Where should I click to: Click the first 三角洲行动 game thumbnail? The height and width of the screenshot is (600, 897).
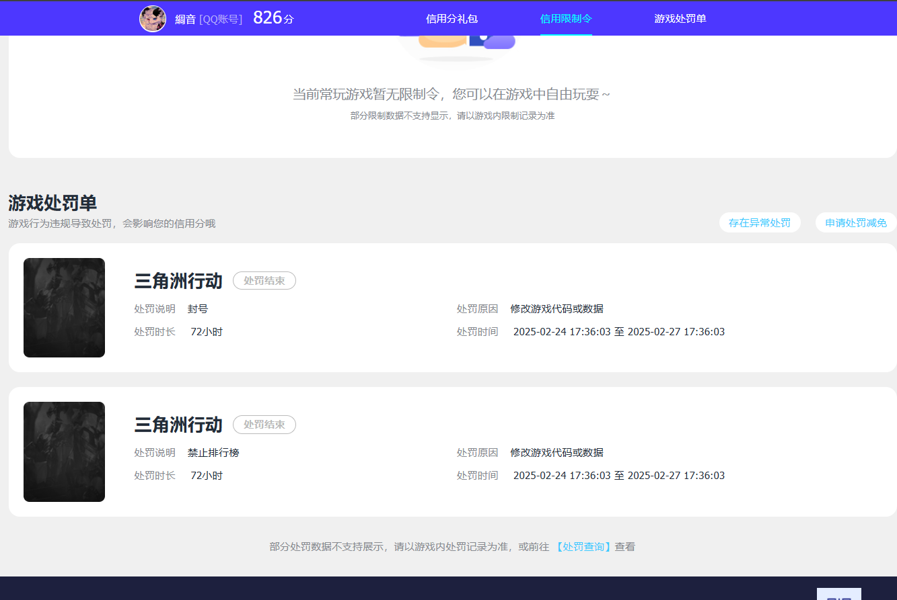(x=64, y=307)
